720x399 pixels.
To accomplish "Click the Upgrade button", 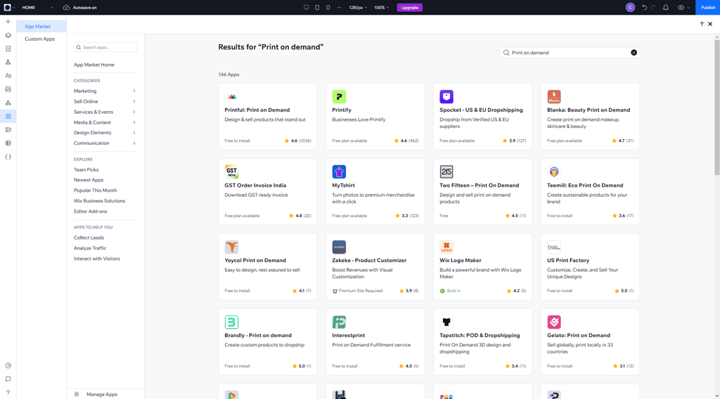I will [410, 7].
